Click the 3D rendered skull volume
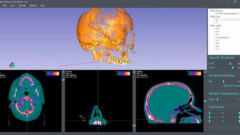The height and width of the screenshot is (135, 240). [106, 36]
